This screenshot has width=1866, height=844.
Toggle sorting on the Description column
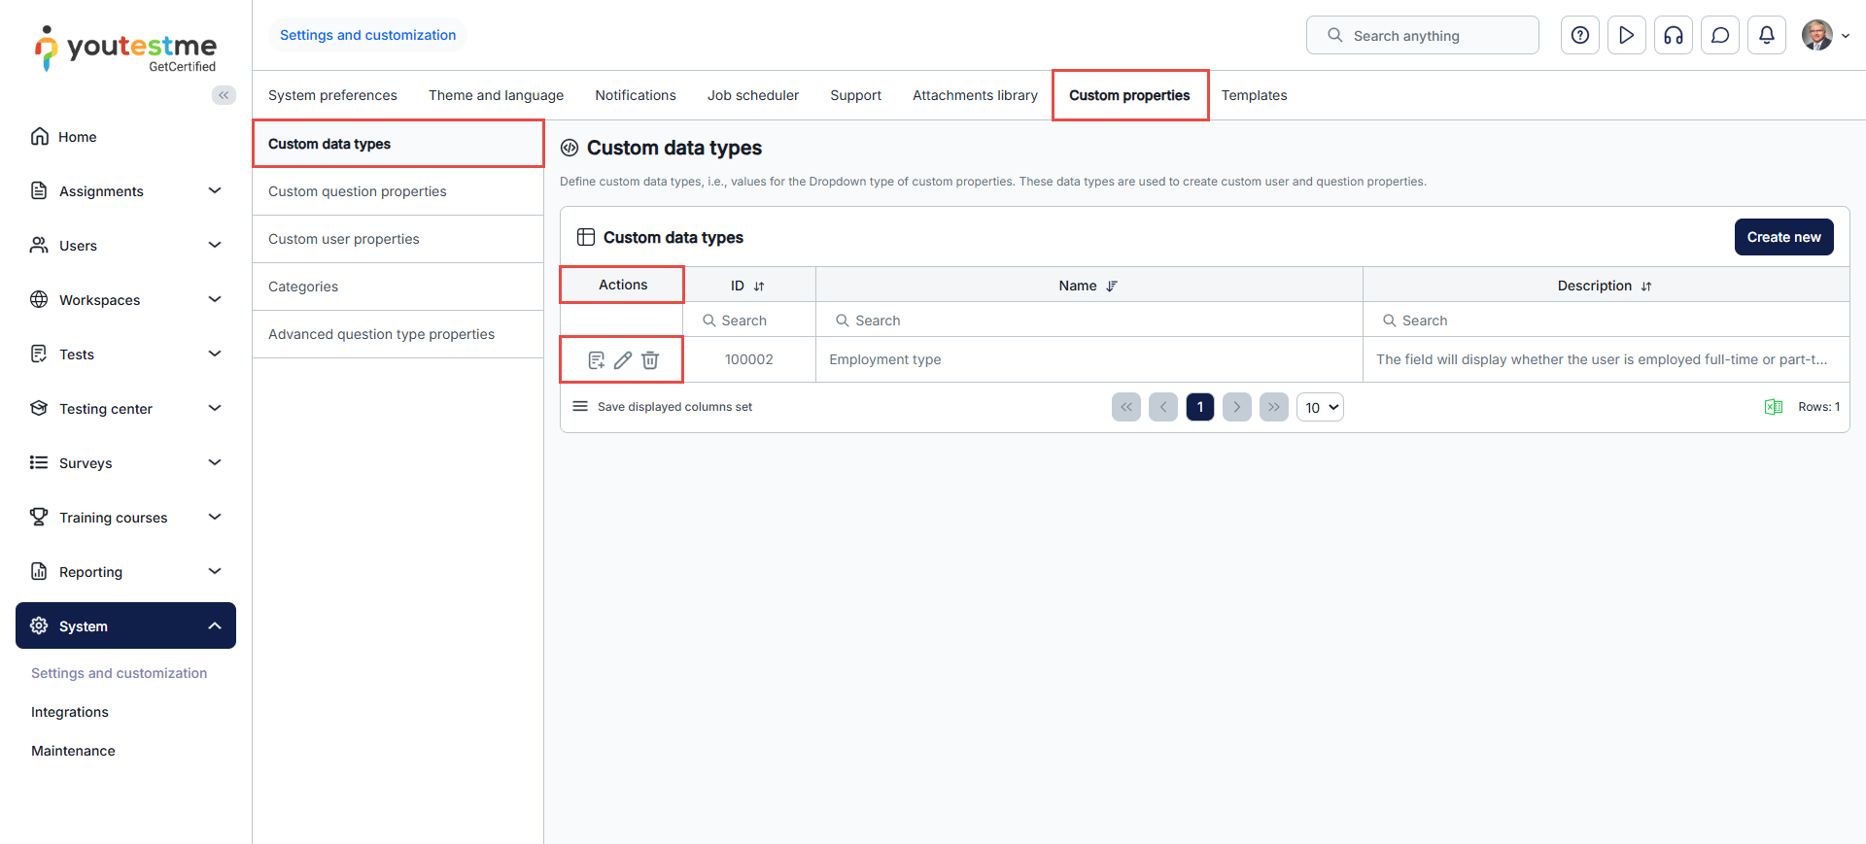tap(1645, 287)
